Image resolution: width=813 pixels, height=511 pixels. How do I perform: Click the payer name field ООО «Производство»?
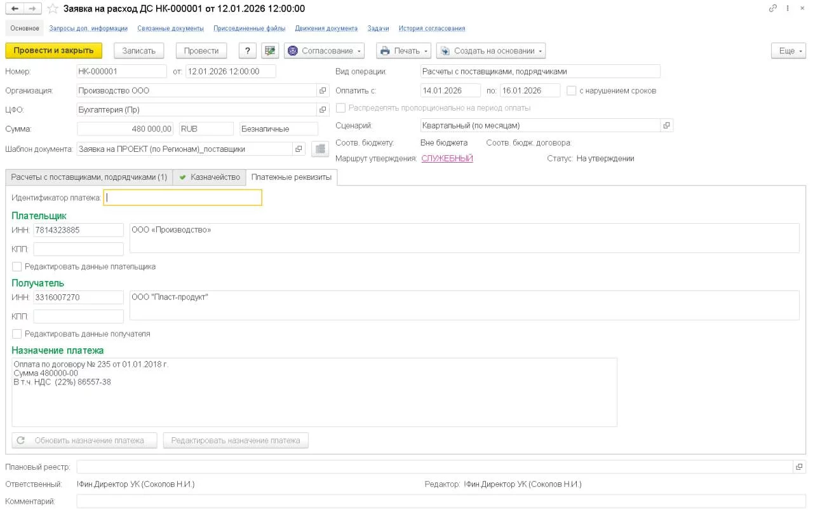coord(464,238)
